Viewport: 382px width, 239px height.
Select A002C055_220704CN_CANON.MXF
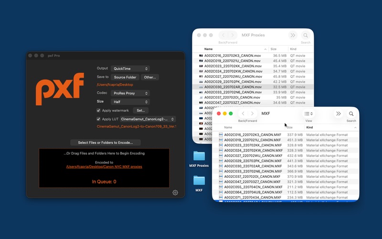point(286,187)
